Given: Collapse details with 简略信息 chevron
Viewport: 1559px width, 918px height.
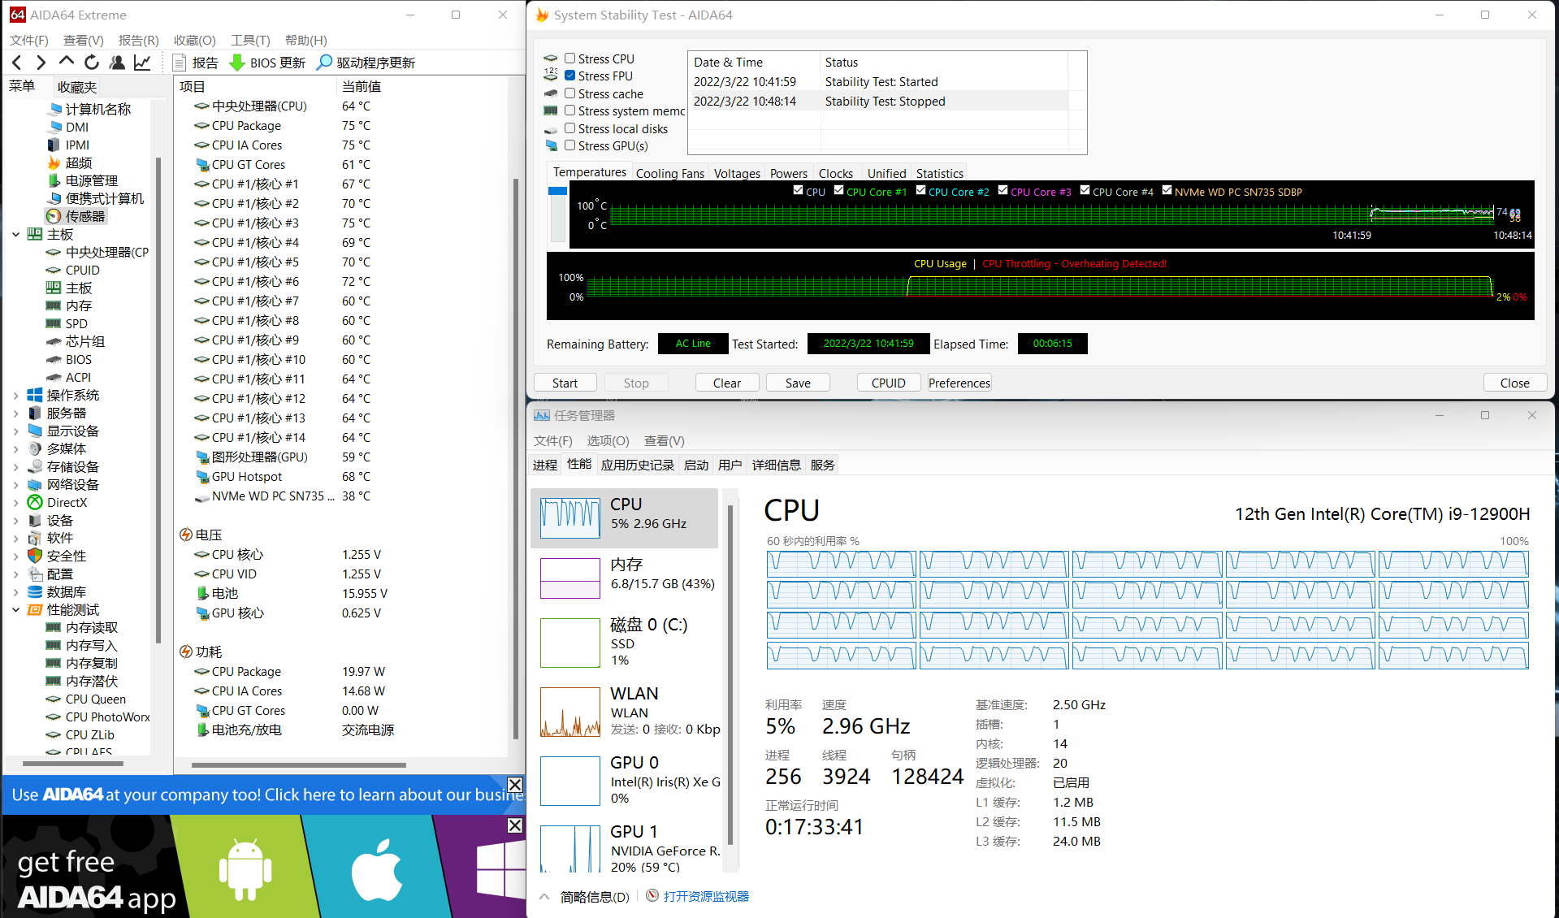Looking at the screenshot, I should [544, 897].
